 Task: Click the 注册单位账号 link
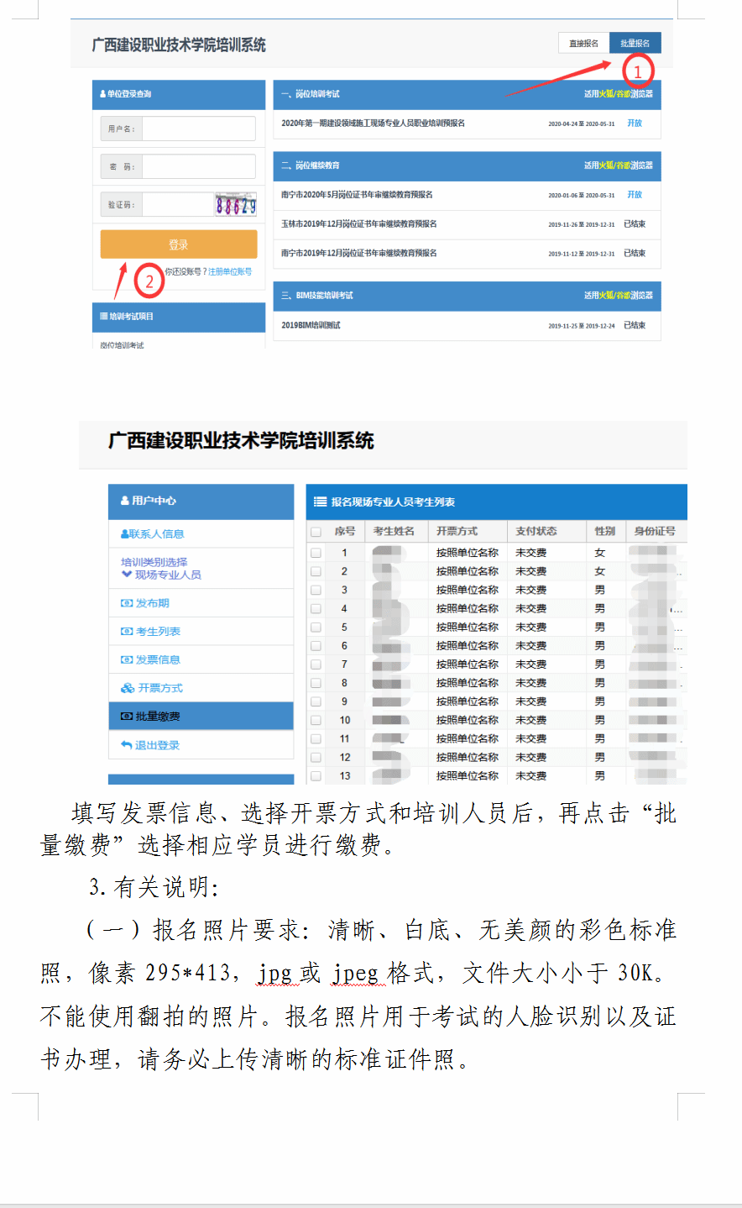(x=230, y=272)
